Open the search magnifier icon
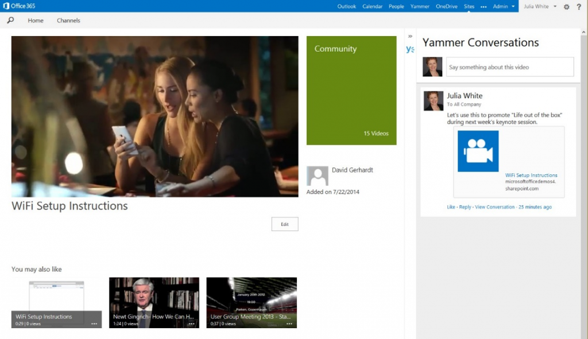 (x=10, y=20)
